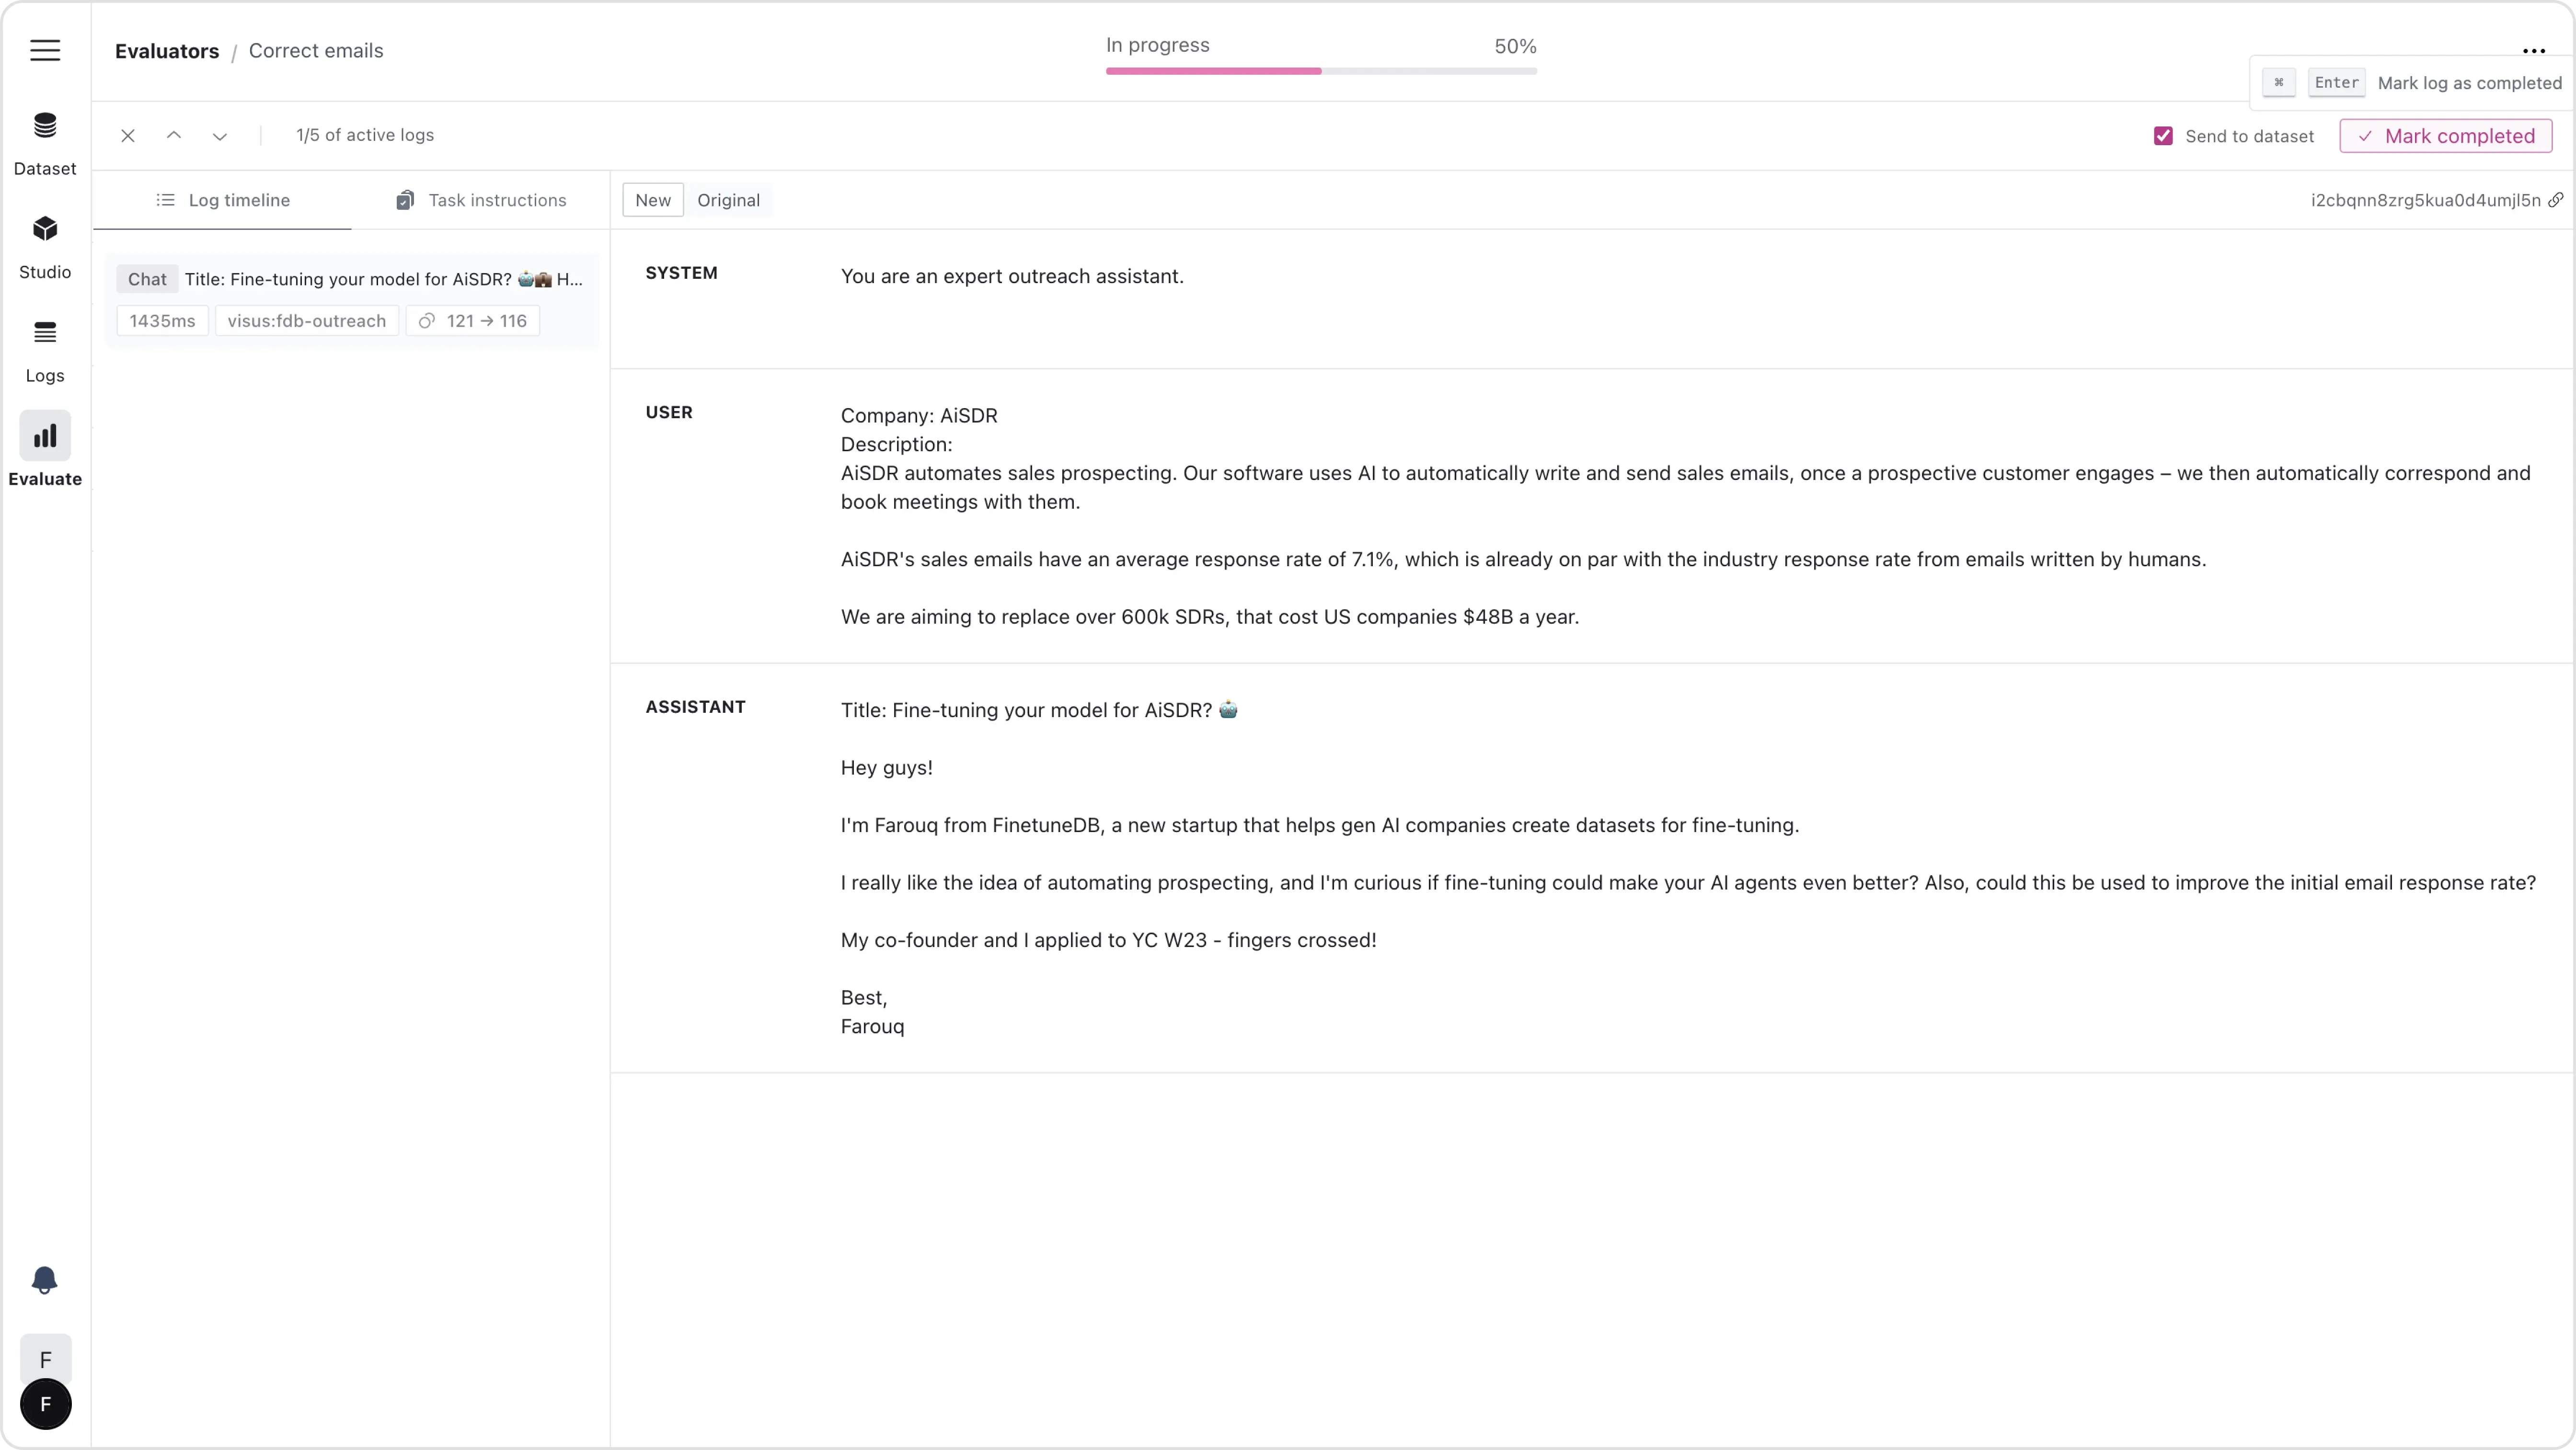Open the black F user avatar menu
Image resolution: width=2576 pixels, height=1450 pixels.
(x=45, y=1404)
